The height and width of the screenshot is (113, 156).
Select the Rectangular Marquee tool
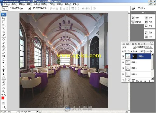click(4, 22)
